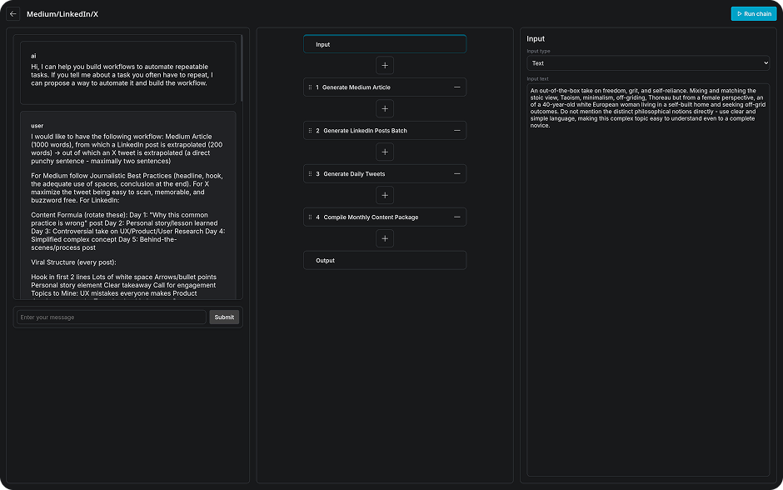Screen dimensions: 783x490
Task: Add a step just above the Output node
Action: click(385, 238)
